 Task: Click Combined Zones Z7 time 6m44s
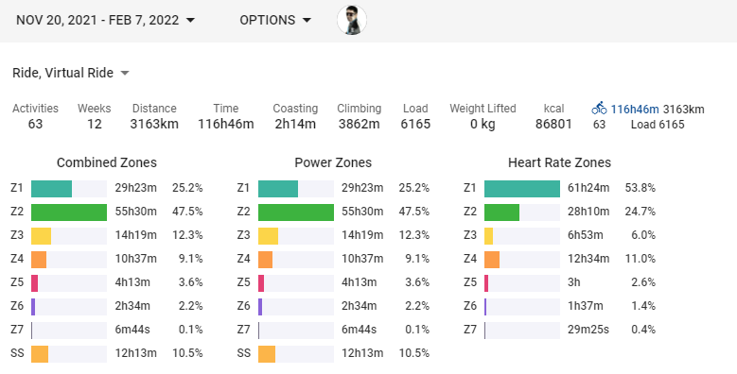[132, 330]
